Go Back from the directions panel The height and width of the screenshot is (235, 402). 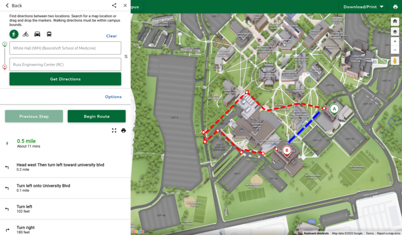tap(13, 6)
